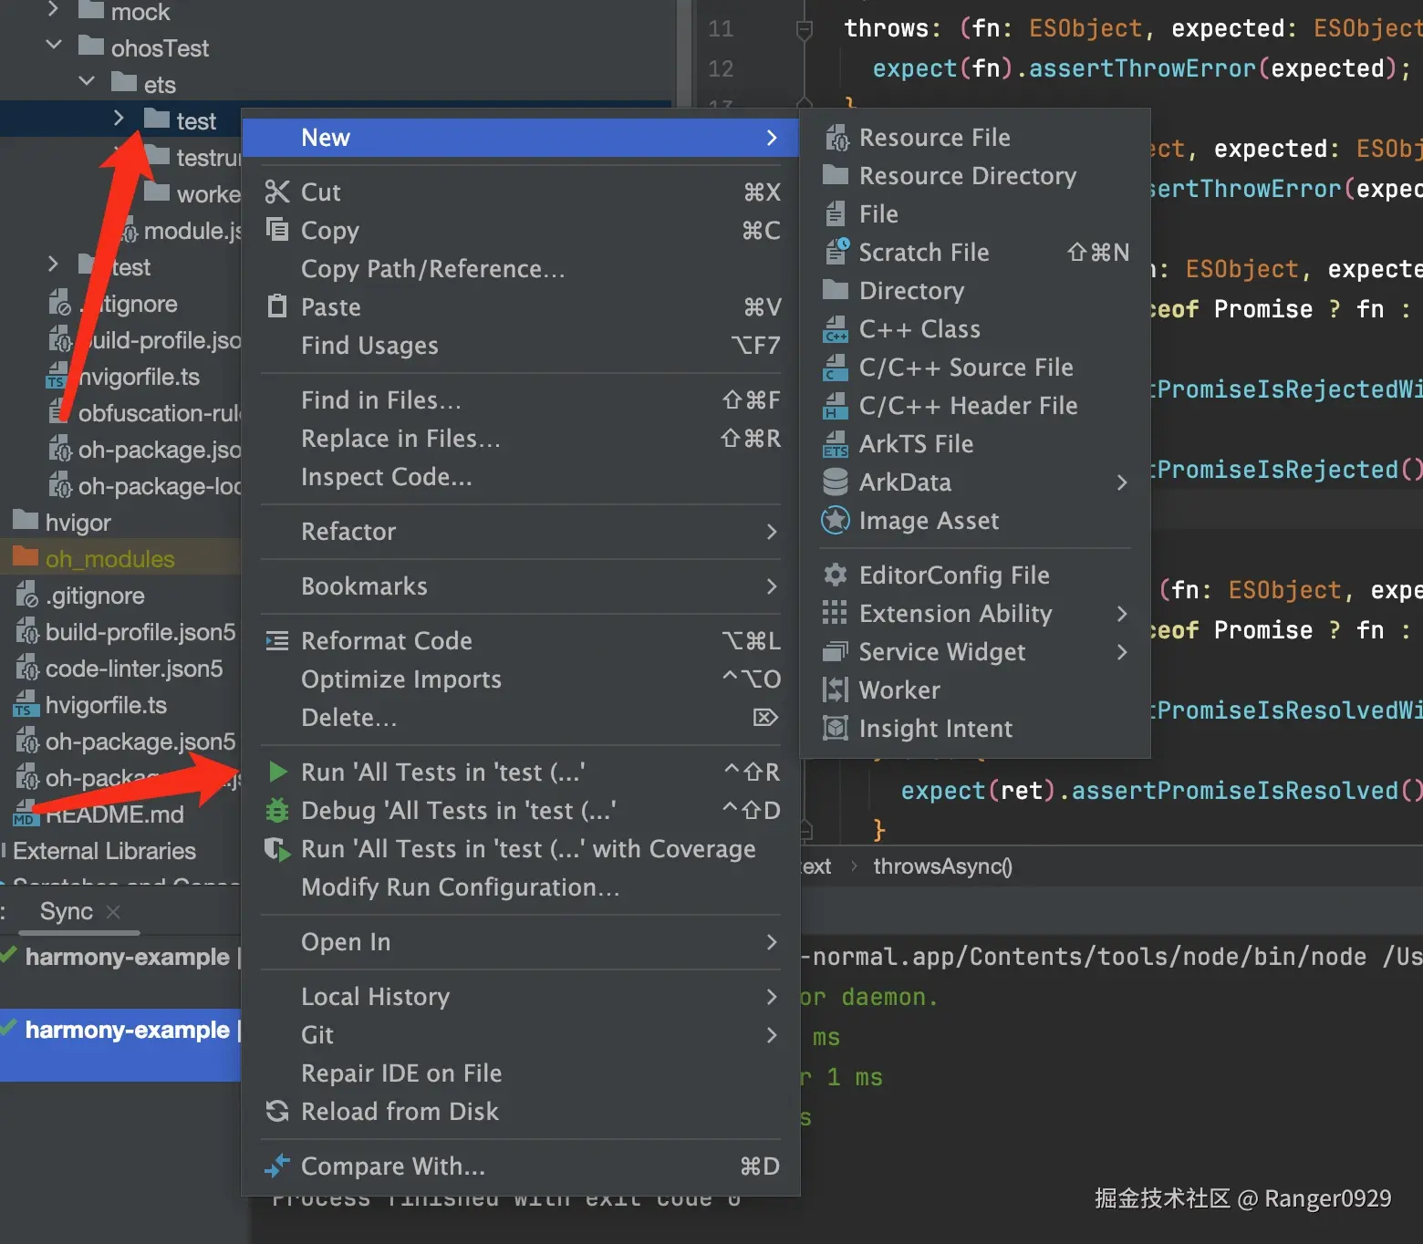This screenshot has width=1423, height=1244.
Task: Click the Service Widget icon
Action: [836, 651]
